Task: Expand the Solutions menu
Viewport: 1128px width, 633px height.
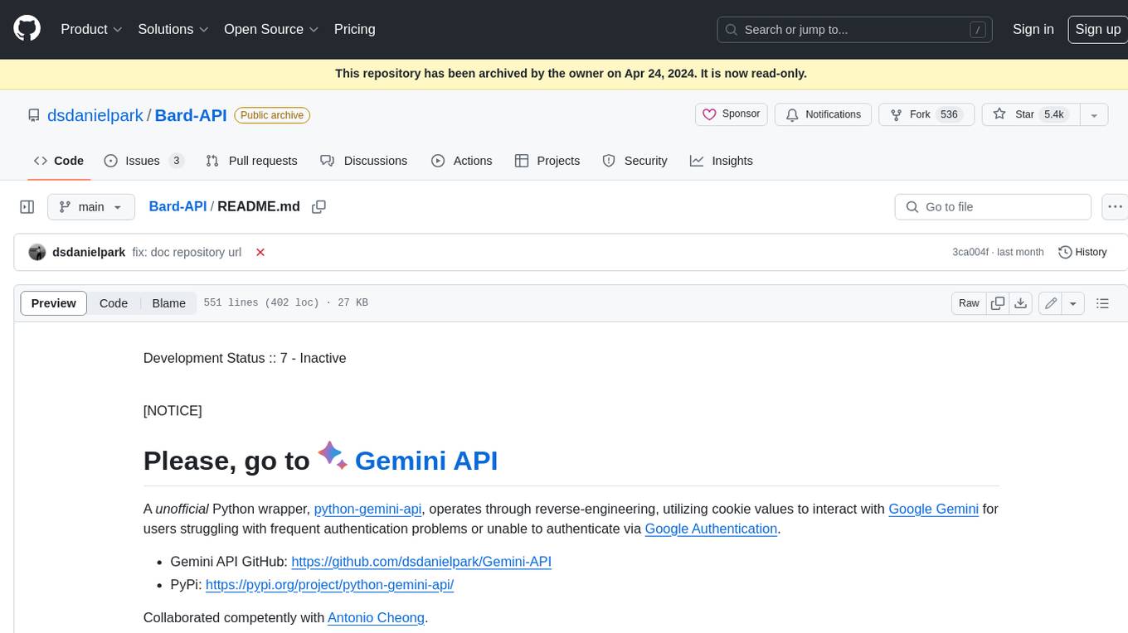Action: coord(173,29)
